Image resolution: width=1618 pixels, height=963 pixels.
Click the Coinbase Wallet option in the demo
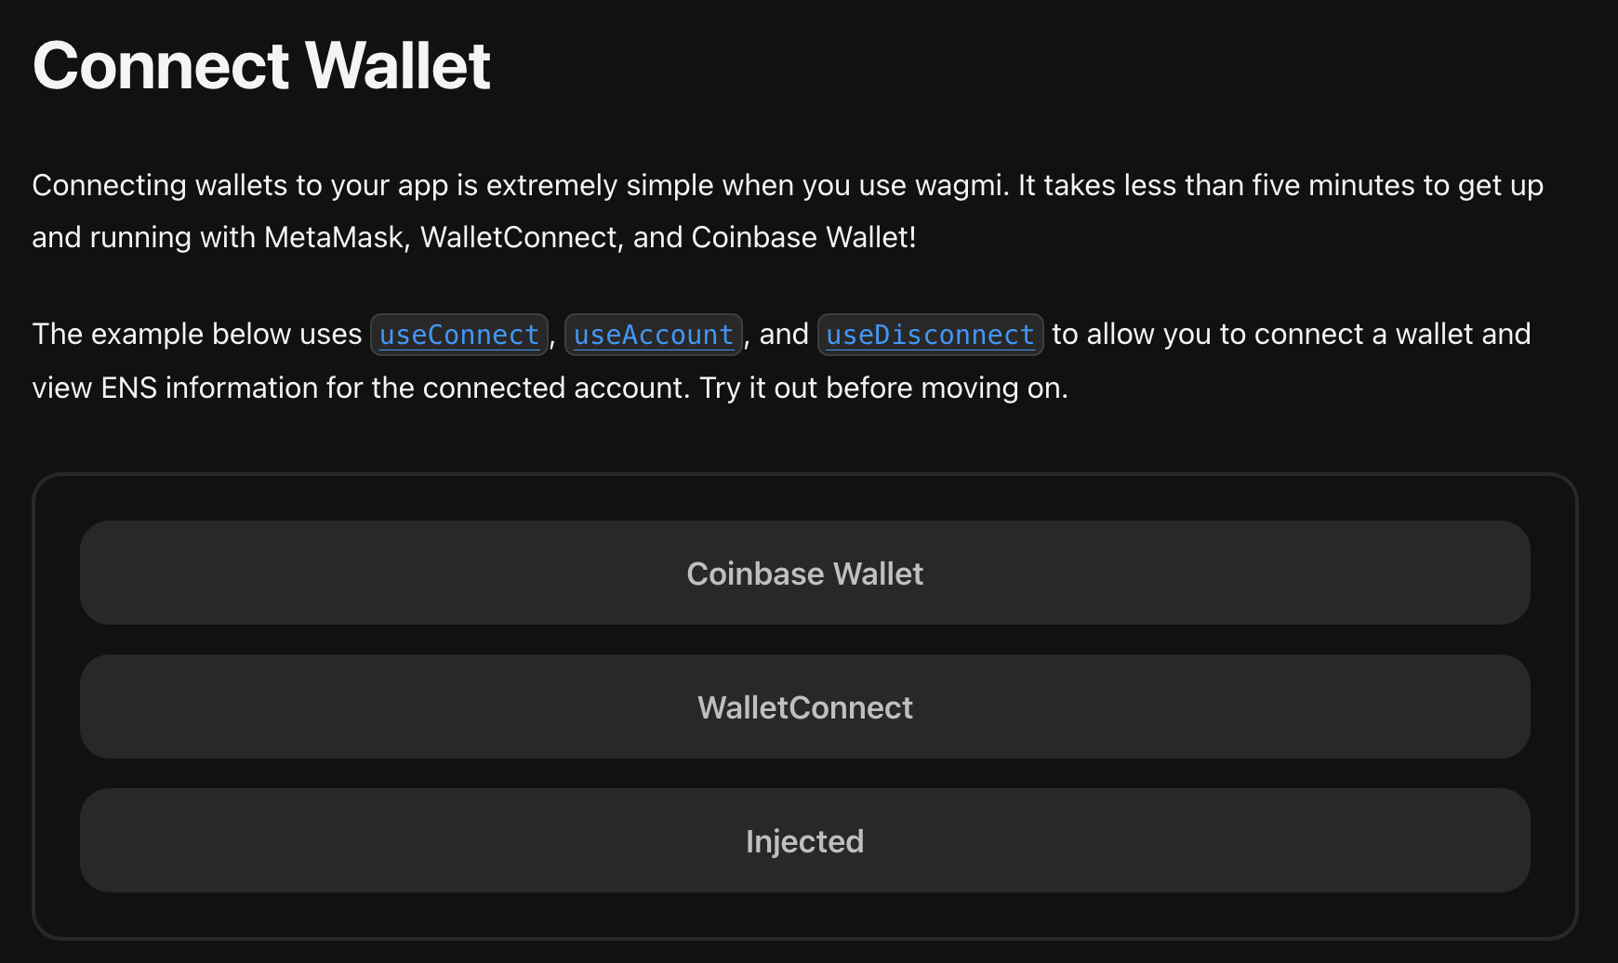tap(805, 574)
